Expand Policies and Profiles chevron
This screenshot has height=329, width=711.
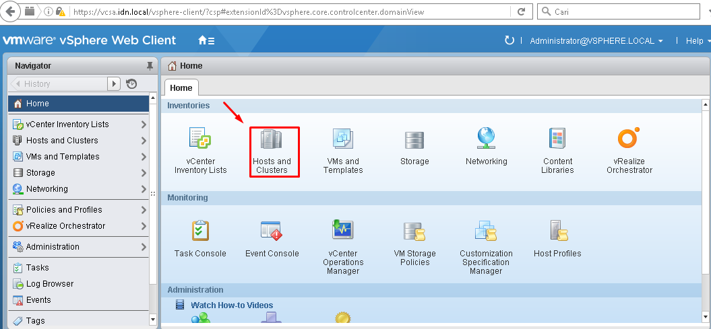click(144, 209)
